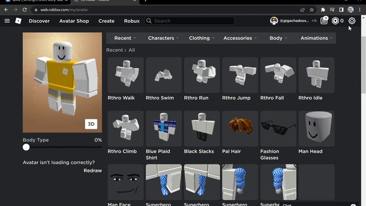Click the search magnifier icon

point(149,21)
